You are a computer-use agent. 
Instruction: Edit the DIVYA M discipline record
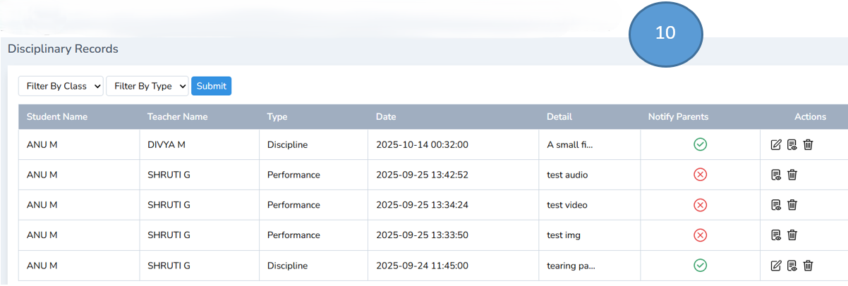(776, 145)
